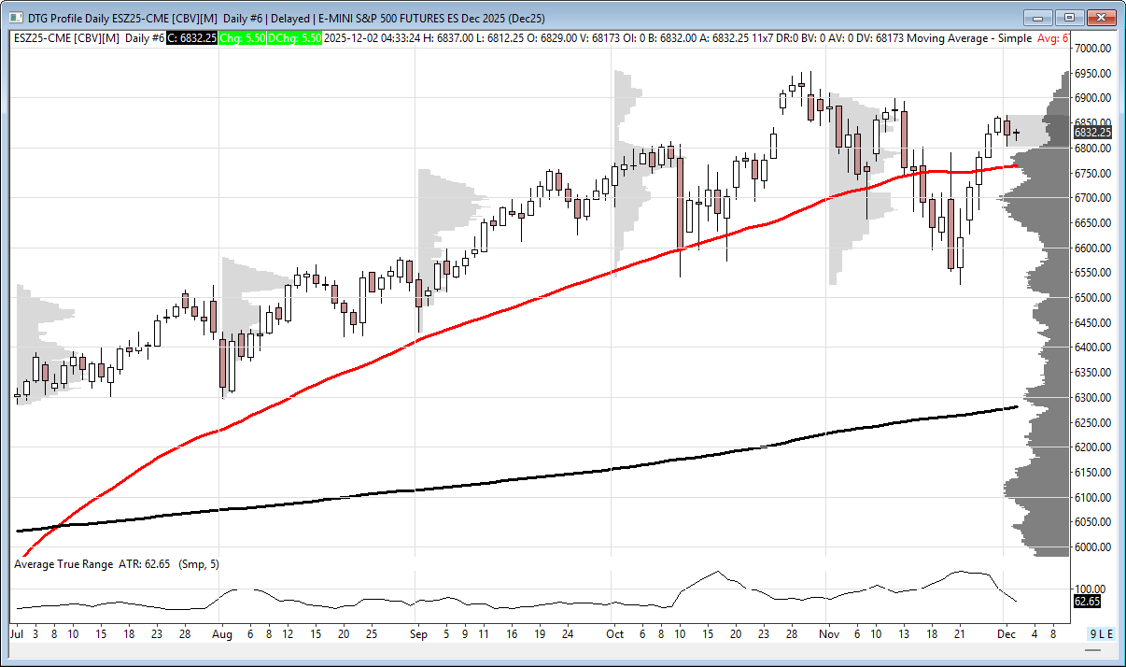Click the black 'C: 6832.25' close value
The height and width of the screenshot is (667, 1126).
point(193,38)
